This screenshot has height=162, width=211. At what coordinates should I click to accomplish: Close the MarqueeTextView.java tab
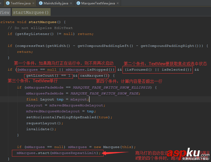point(118,3)
